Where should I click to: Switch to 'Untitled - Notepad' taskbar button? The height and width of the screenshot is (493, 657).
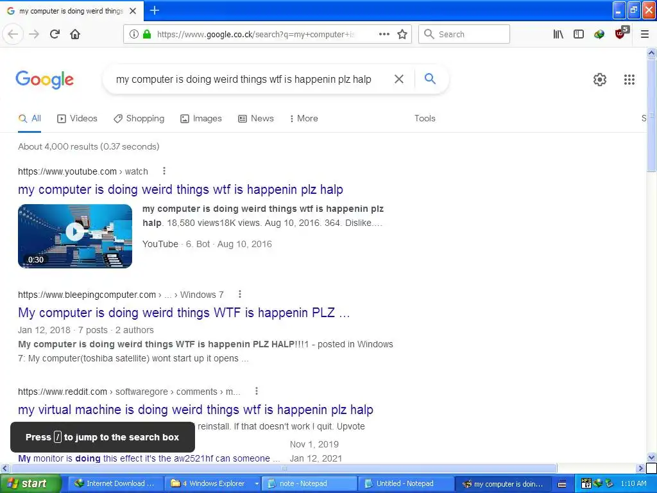click(406, 484)
